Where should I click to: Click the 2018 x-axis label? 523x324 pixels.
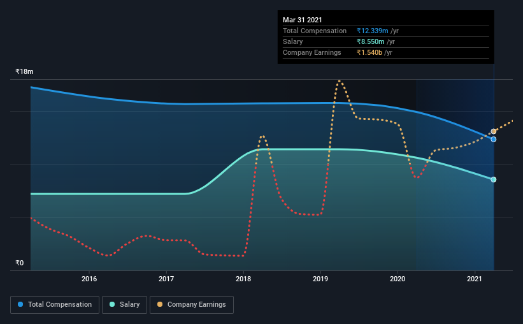243,279
